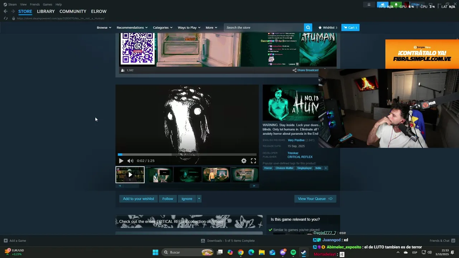The height and width of the screenshot is (258, 459).
Task: Expand more tags with plus button
Action: point(326,168)
